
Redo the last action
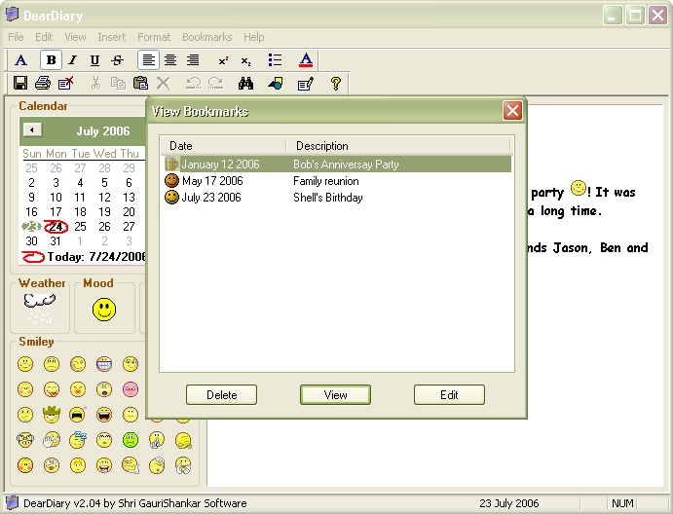[215, 83]
